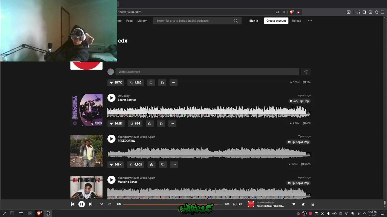Screen dimensions: 387x217
Task: Copy link of Secret Service track
Action: click(x=161, y=123)
